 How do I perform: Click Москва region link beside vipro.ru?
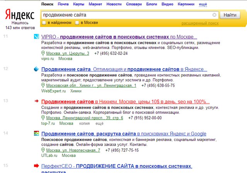(65, 59)
